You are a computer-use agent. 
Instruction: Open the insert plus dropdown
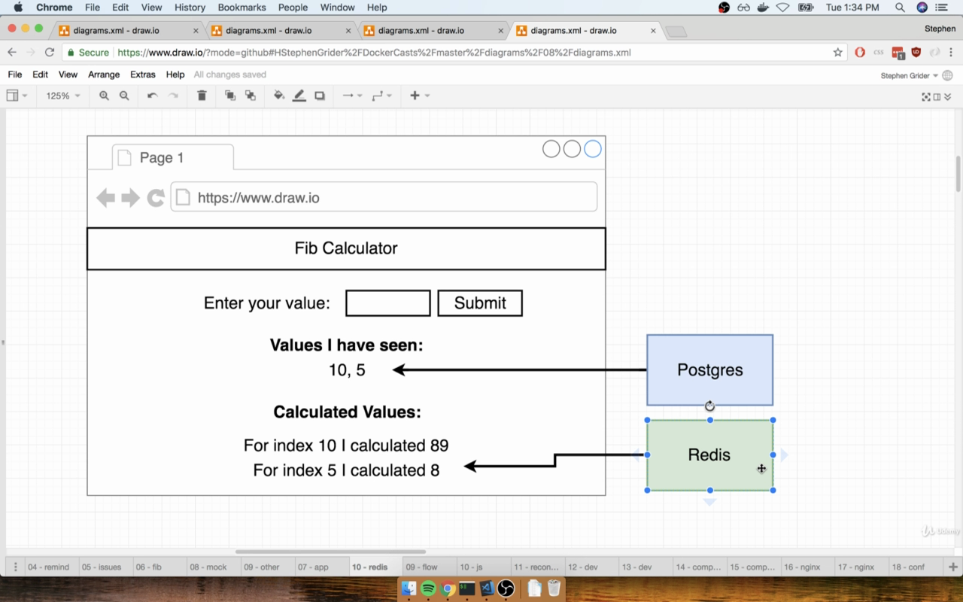(420, 96)
